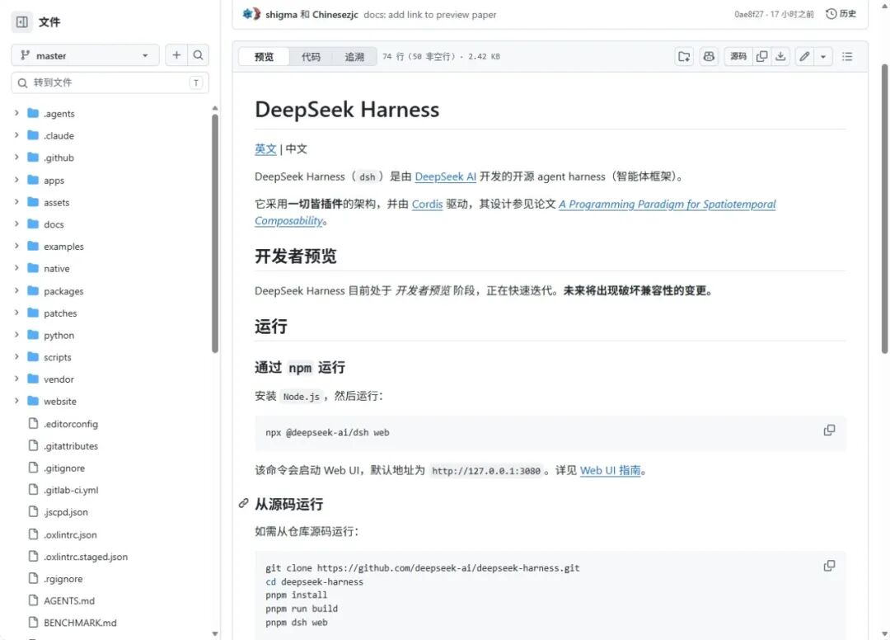Image resolution: width=890 pixels, height=640 pixels.
Task: Copy the npx command code block
Action: (x=829, y=430)
